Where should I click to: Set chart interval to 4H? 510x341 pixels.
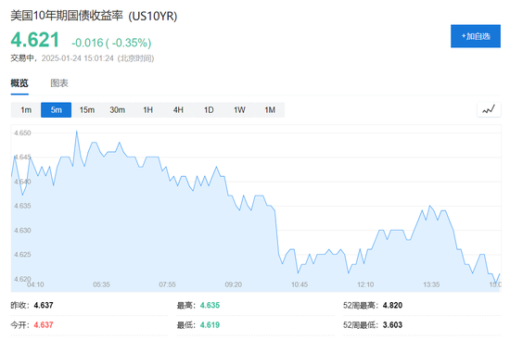click(x=178, y=110)
